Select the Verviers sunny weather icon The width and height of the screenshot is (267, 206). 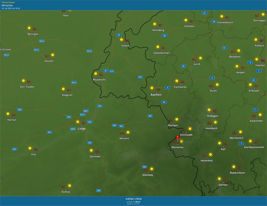coord(128,132)
